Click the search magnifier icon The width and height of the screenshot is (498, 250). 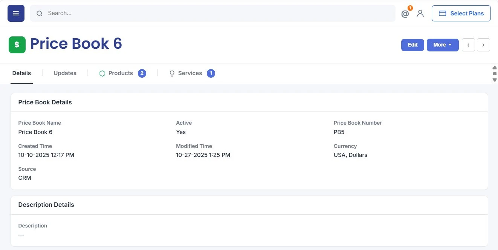[x=39, y=14]
